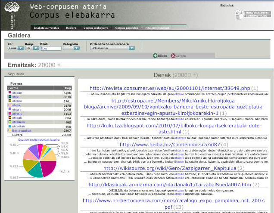Go to Corpus paraleloa tab
This screenshot has width=274, height=213.
coord(127,28)
